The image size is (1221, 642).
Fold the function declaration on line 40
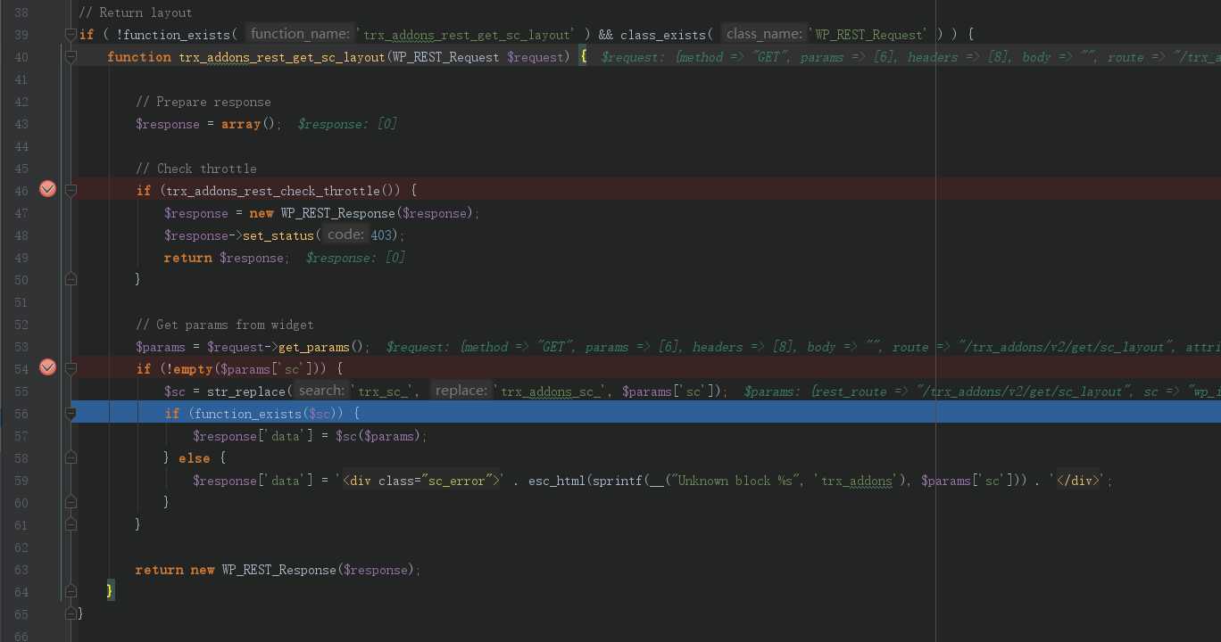pos(71,57)
